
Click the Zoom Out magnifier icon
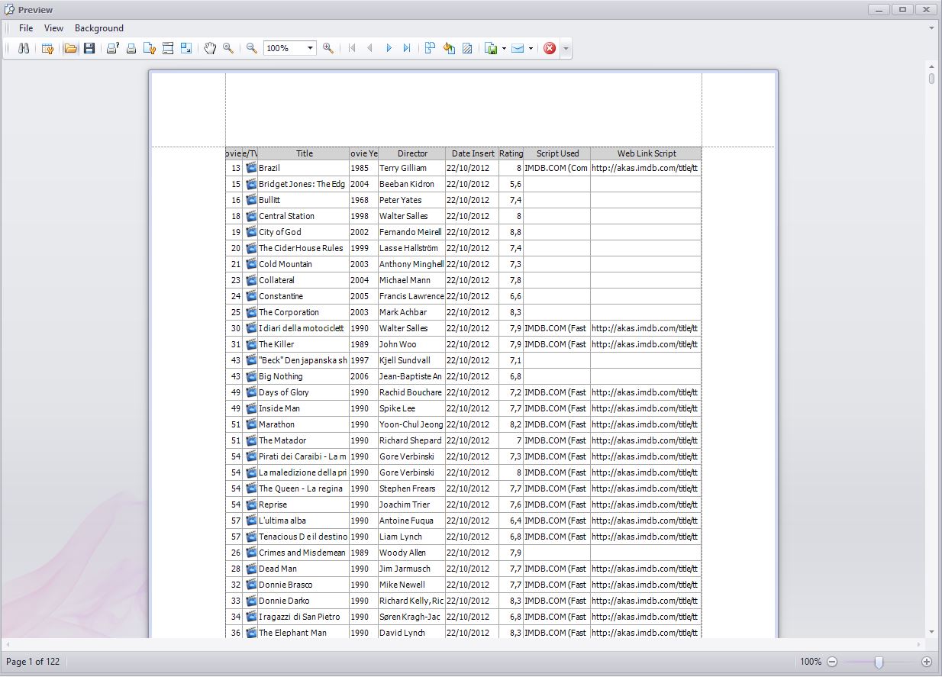pos(252,48)
